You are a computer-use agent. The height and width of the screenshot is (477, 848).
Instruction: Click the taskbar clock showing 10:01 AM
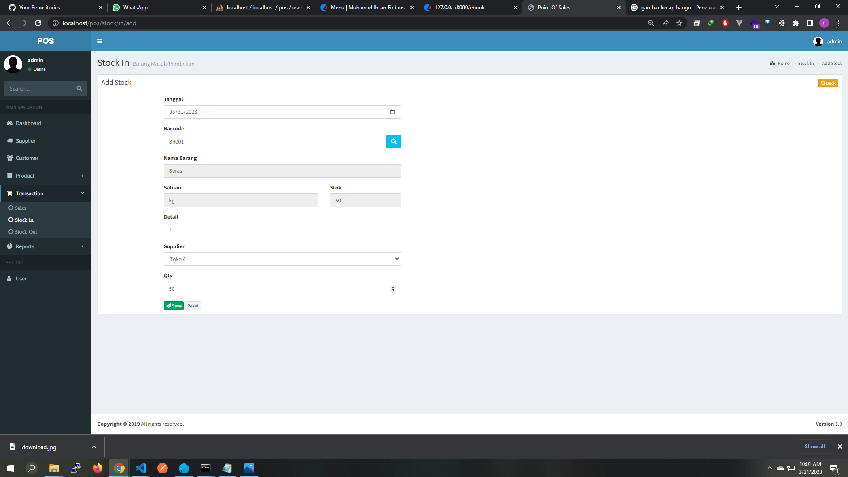(x=810, y=468)
